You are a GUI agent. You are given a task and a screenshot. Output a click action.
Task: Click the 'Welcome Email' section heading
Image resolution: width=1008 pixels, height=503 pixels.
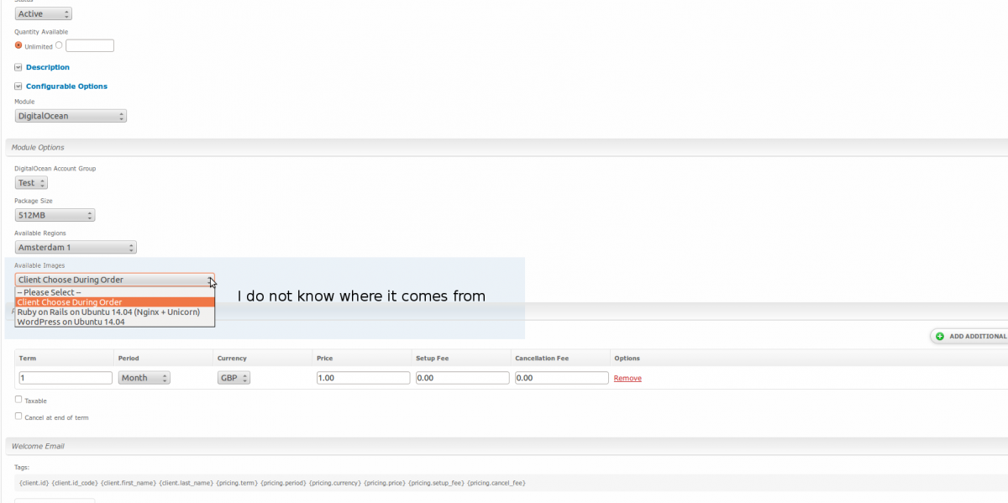[38, 446]
